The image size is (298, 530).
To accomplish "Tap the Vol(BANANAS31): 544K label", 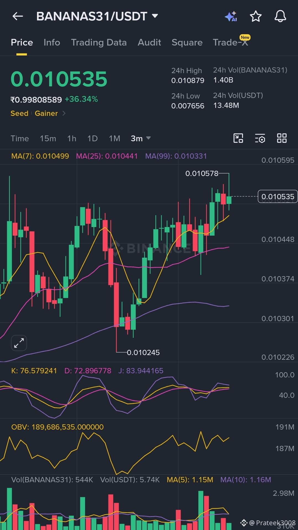I will coord(52,480).
